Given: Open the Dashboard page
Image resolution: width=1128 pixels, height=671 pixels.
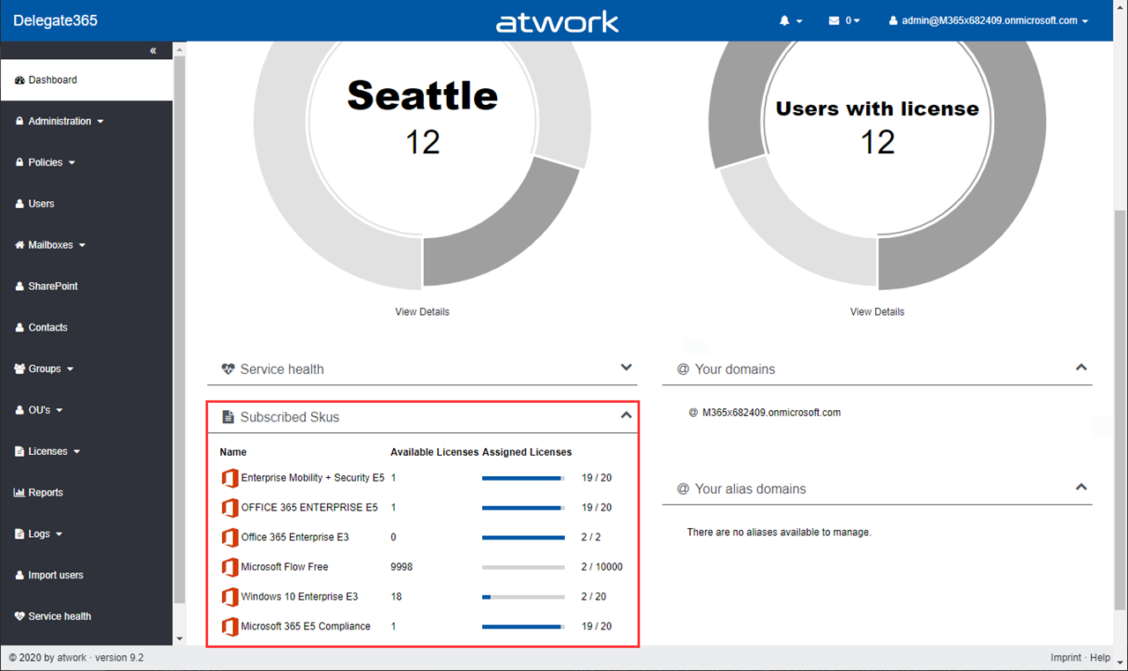Looking at the screenshot, I should (86, 80).
